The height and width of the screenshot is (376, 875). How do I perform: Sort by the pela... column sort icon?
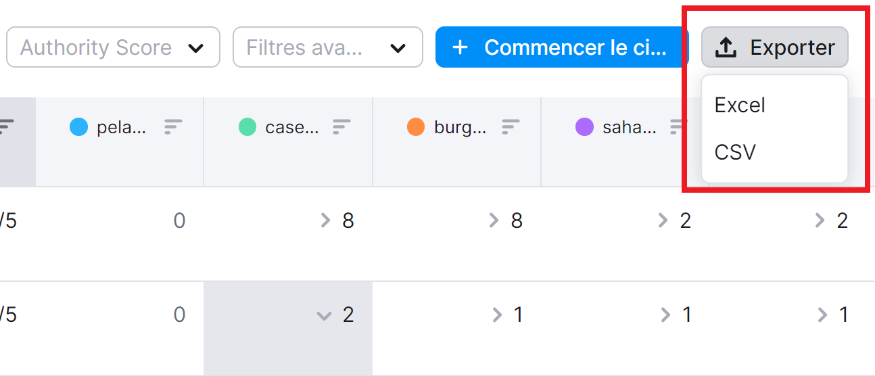pyautogui.click(x=174, y=126)
